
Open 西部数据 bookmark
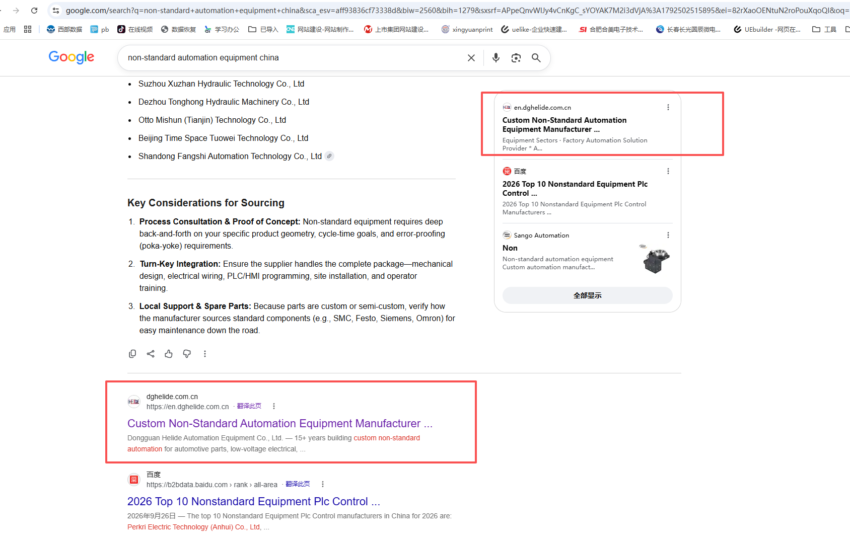pos(64,29)
